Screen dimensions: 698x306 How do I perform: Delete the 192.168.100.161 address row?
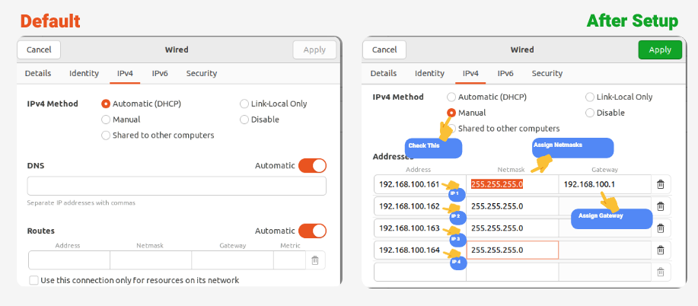tap(660, 184)
